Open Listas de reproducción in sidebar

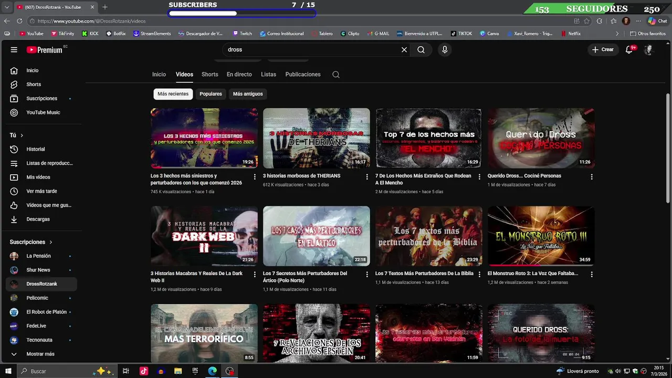point(41,163)
